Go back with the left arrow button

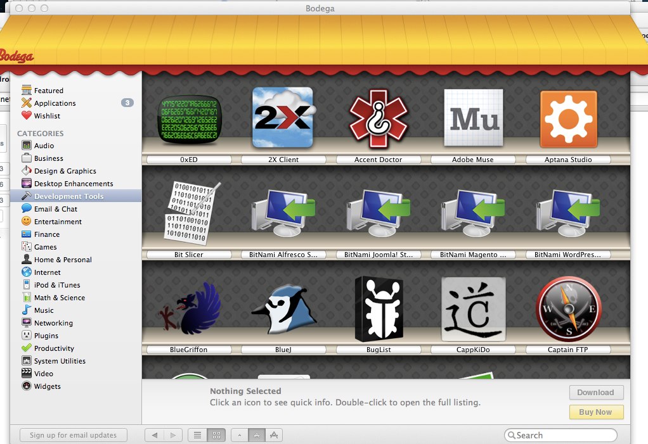(x=155, y=435)
